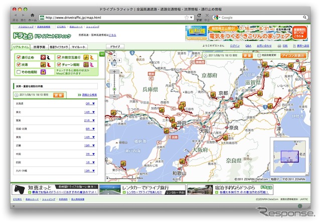Switch to the 渋滞予測 tab
Image resolution: width=321 pixels, height=223 pixels.
[x=39, y=47]
